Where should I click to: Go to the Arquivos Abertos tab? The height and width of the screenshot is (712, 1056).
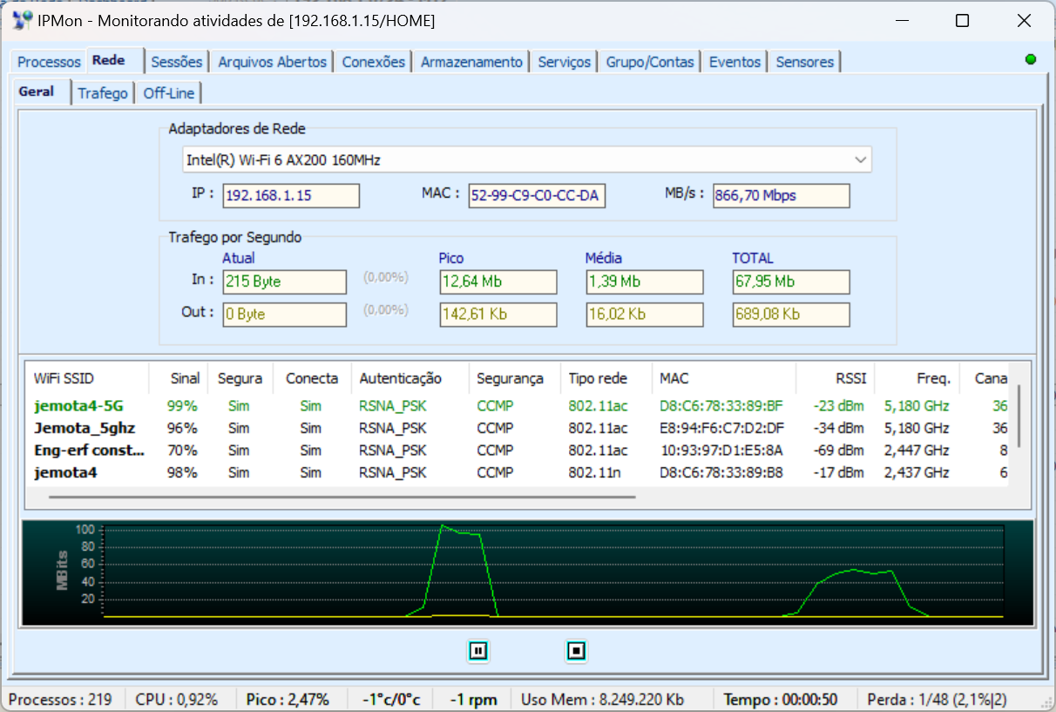point(272,62)
